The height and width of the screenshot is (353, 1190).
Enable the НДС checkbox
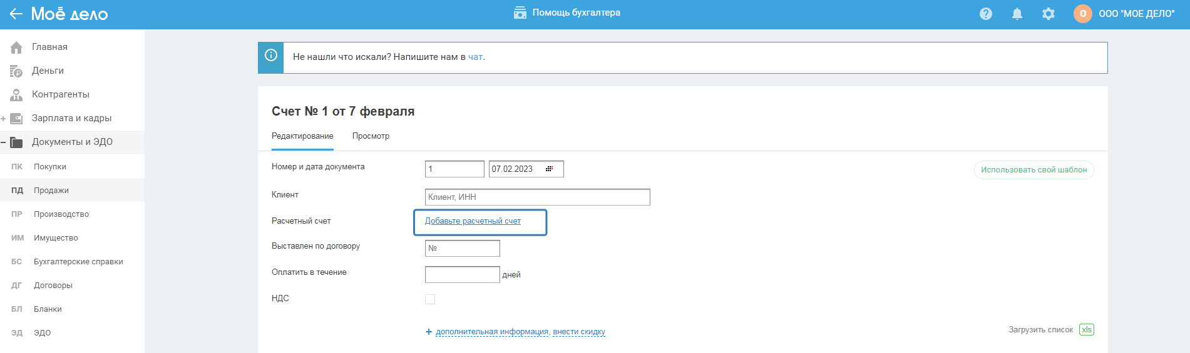[x=430, y=299]
